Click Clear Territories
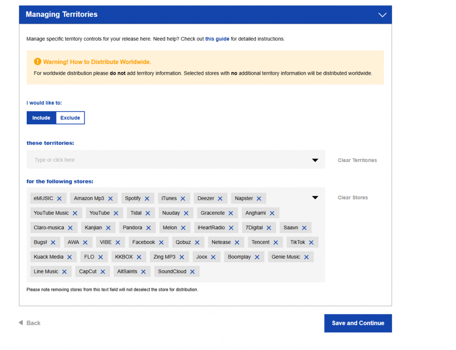This screenshot has width=456, height=350. coord(357,160)
